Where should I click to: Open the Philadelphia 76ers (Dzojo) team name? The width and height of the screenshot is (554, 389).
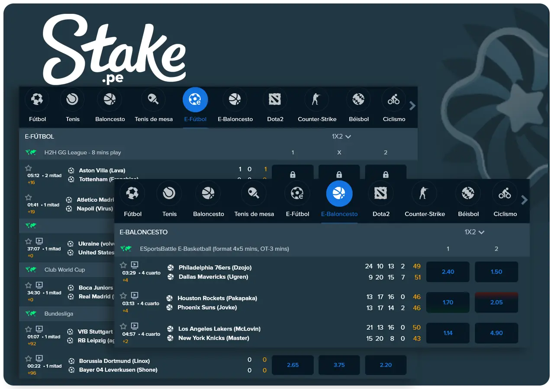[215, 268]
